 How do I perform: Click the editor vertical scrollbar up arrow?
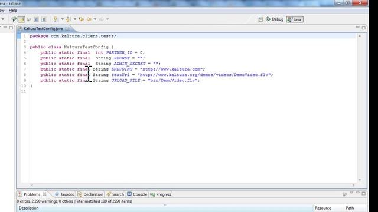pyautogui.click(x=360, y=36)
